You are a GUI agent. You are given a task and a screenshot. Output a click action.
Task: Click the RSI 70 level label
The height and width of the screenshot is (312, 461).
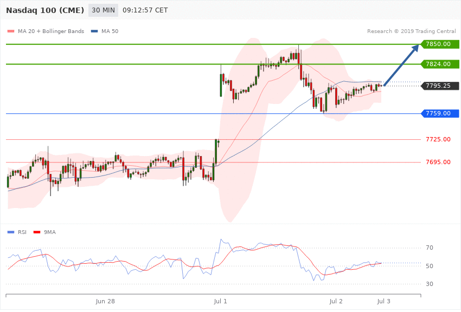[430, 248]
